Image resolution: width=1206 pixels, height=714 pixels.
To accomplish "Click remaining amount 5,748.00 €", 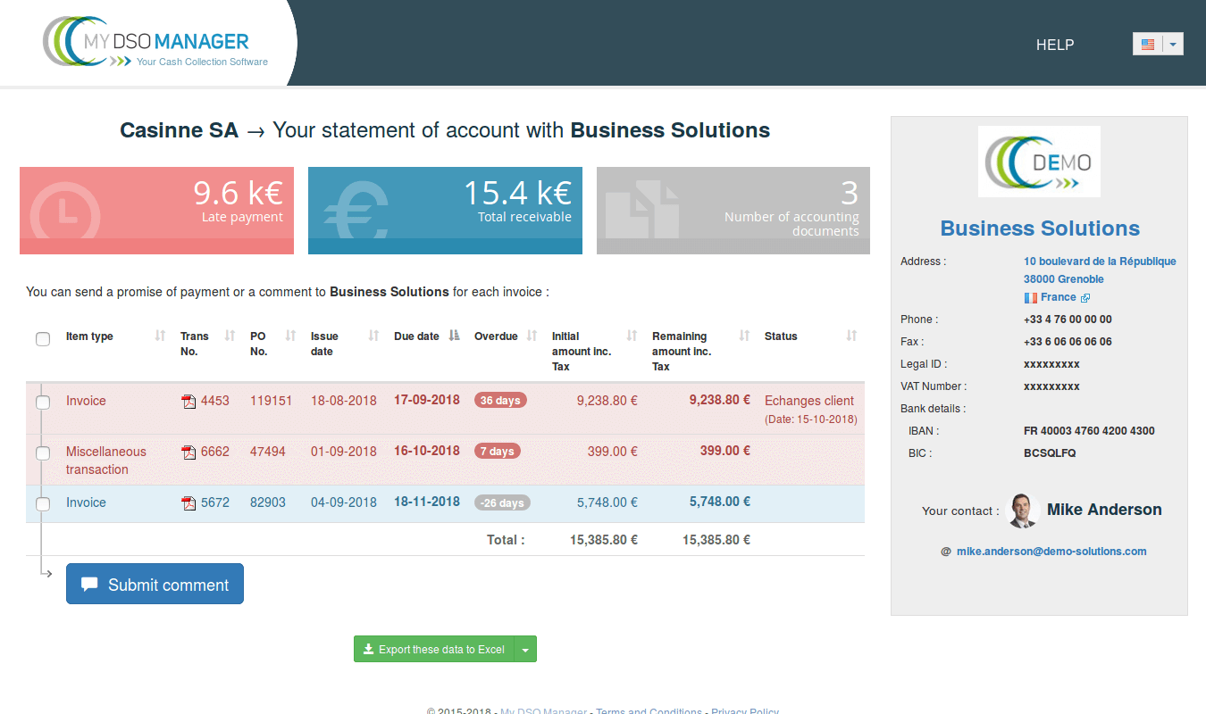I will (x=720, y=502).
